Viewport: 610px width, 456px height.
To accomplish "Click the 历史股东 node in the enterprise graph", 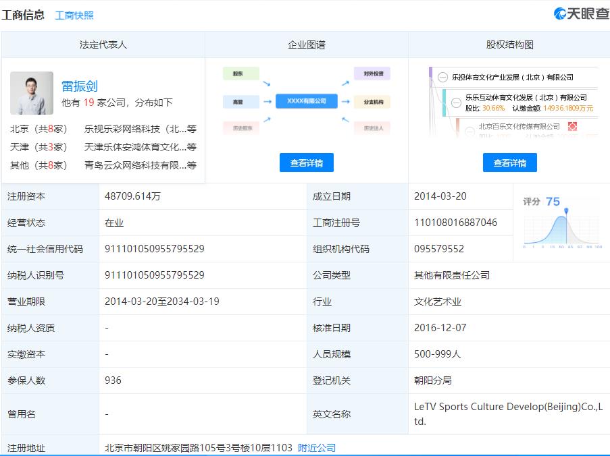I will pos(241,129).
